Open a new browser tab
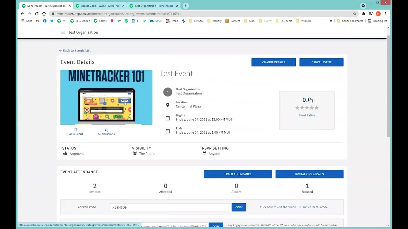The width and height of the screenshot is (408, 229). pos(186,6)
